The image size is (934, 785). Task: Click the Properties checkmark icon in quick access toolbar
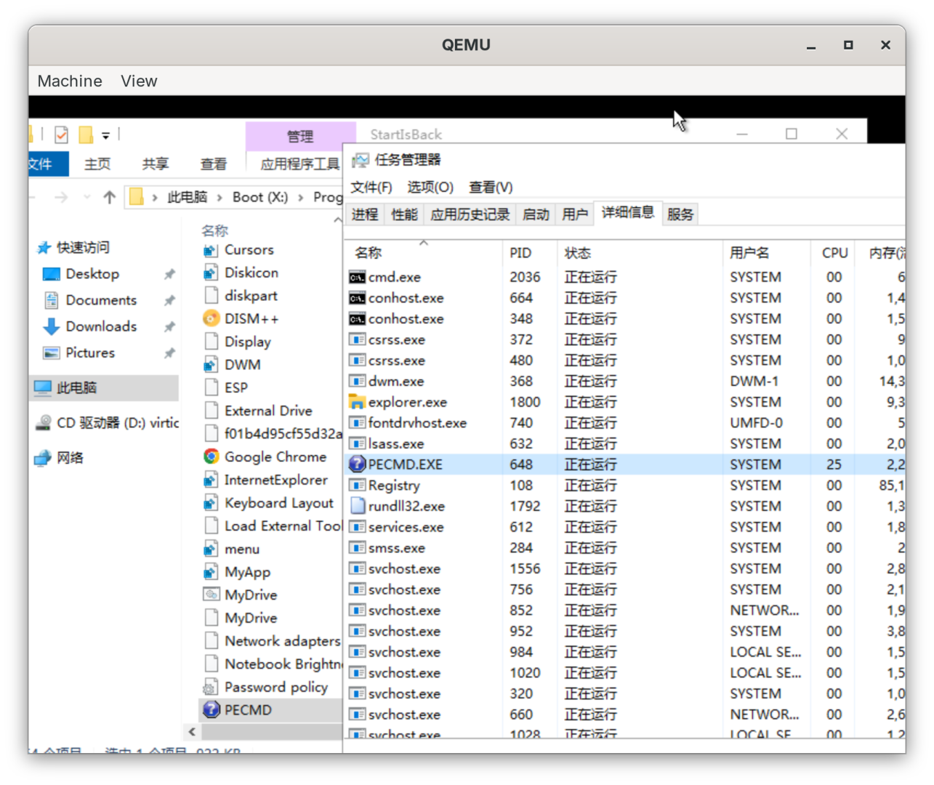coord(62,135)
